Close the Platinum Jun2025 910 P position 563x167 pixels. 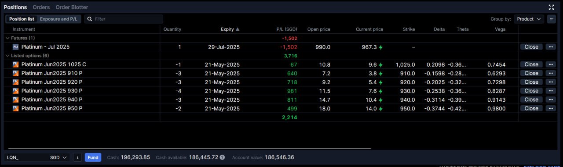click(531, 73)
